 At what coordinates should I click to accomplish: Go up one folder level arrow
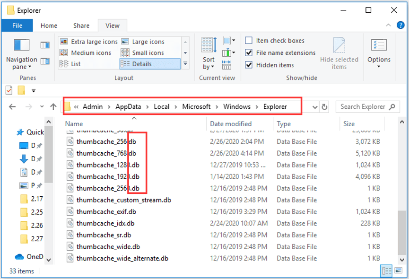pyautogui.click(x=53, y=107)
